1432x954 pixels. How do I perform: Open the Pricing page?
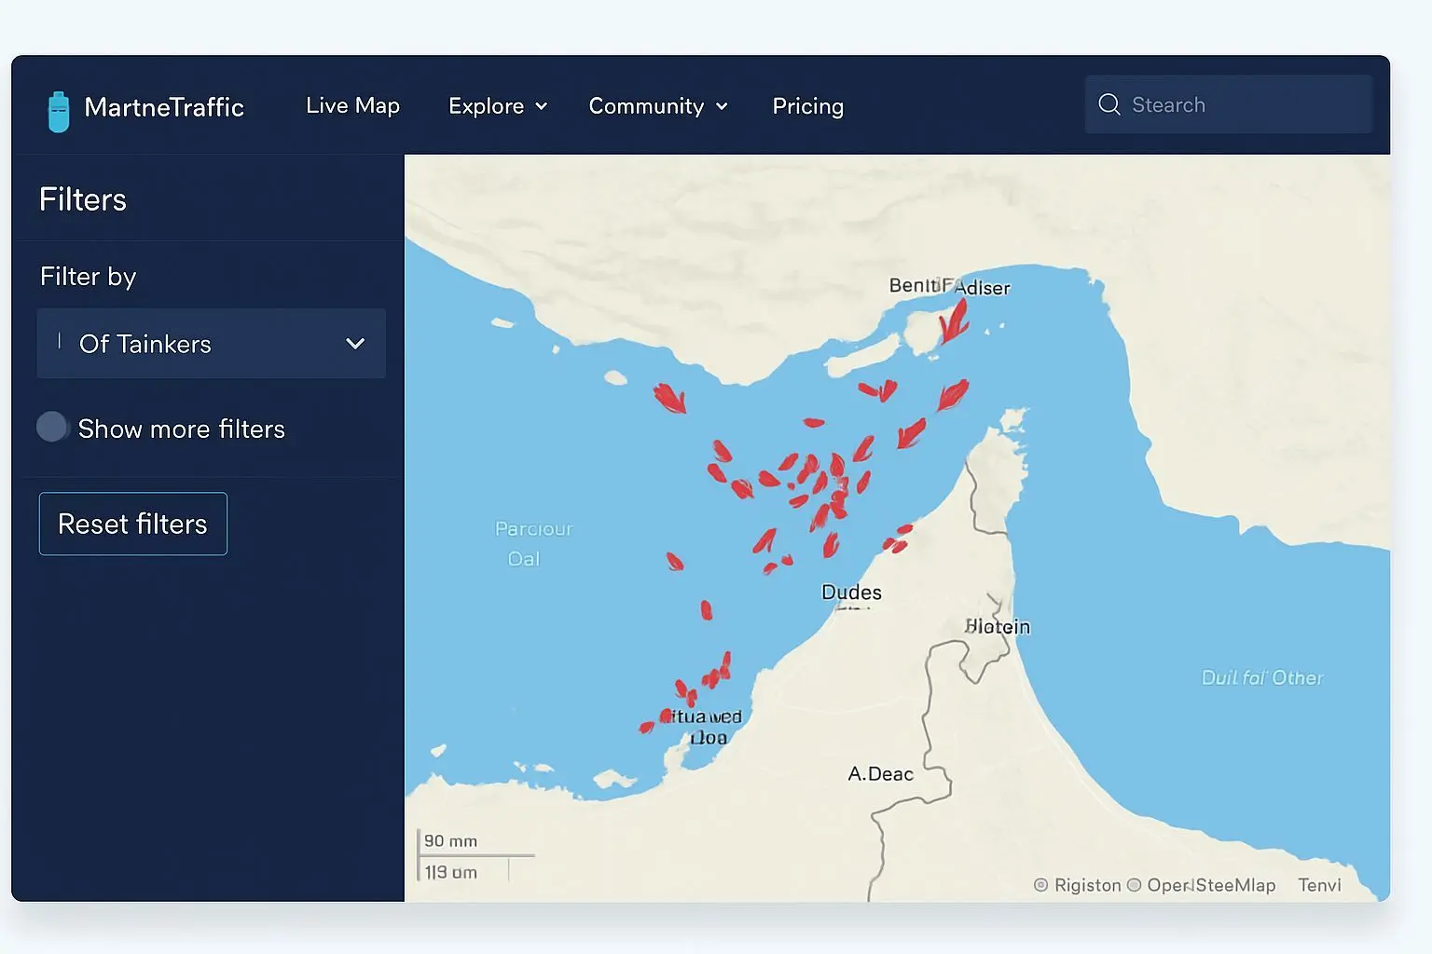pos(807,106)
